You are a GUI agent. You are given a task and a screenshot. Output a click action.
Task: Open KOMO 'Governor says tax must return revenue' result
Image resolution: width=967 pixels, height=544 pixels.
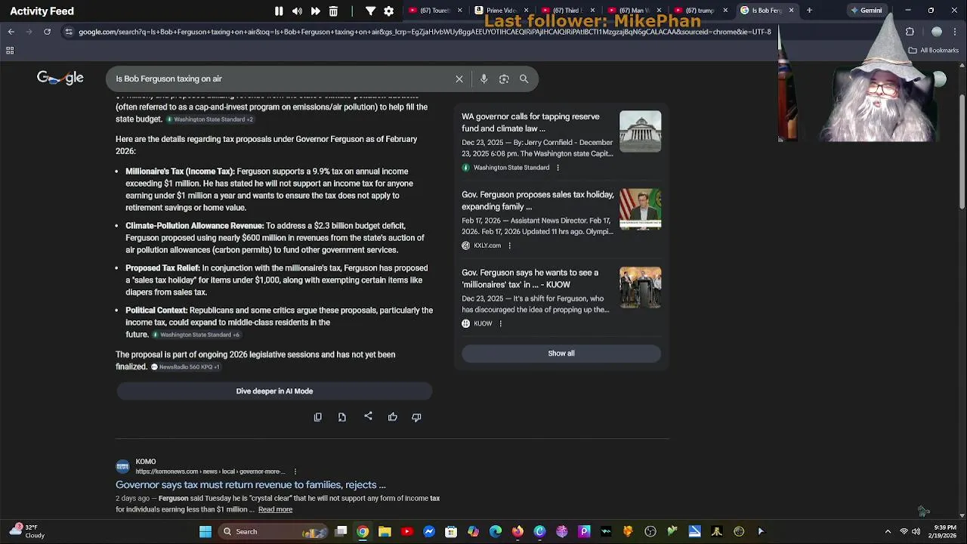pyautogui.click(x=250, y=485)
